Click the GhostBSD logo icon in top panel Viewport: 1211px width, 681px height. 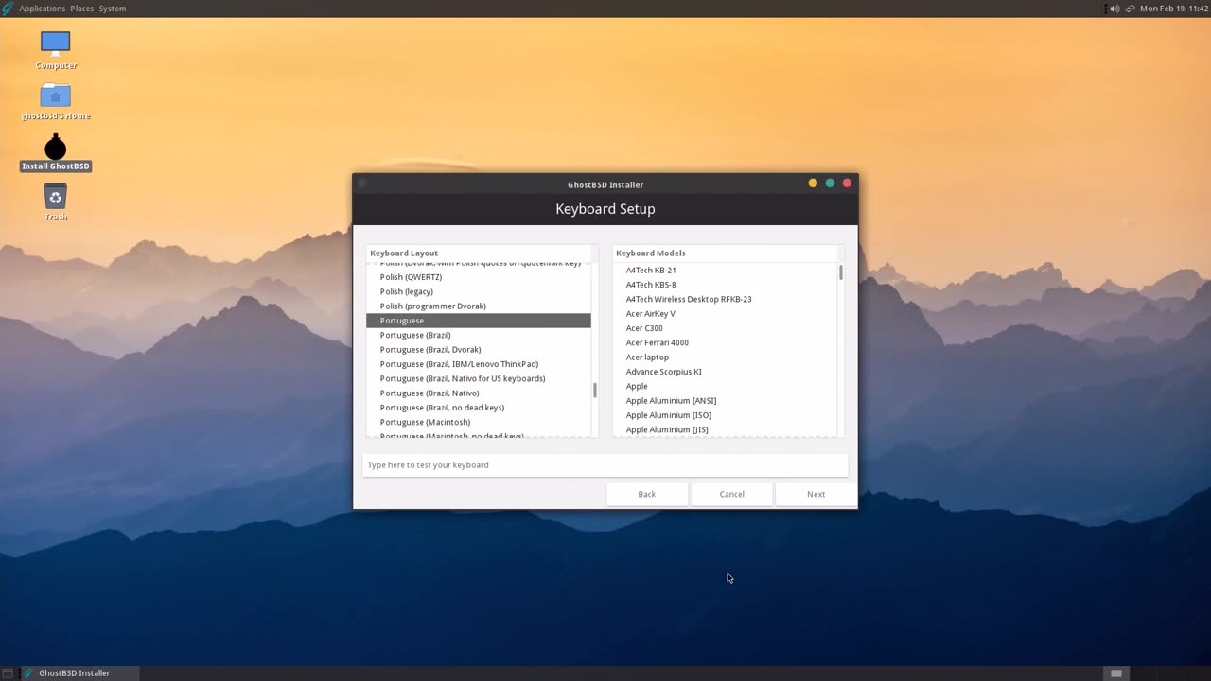[x=8, y=9]
